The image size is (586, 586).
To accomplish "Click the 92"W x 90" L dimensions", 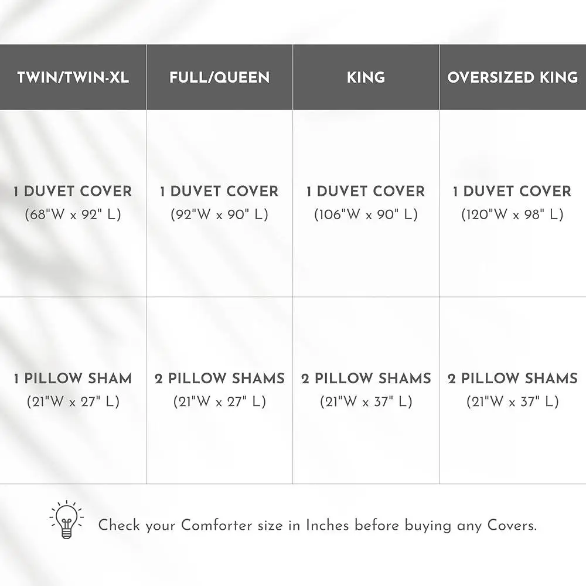I will 220,214.
